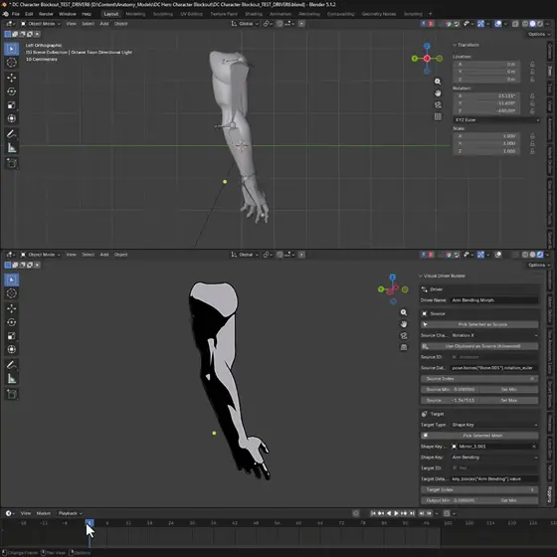Click pan hand icon in bottom viewport

tap(404, 324)
